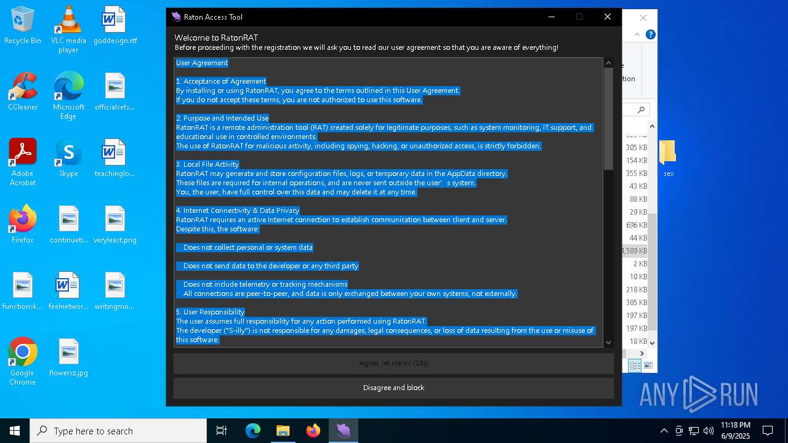The width and height of the screenshot is (788, 443).
Task: Open the Recycle Bin desktop icon
Action: 23,26
